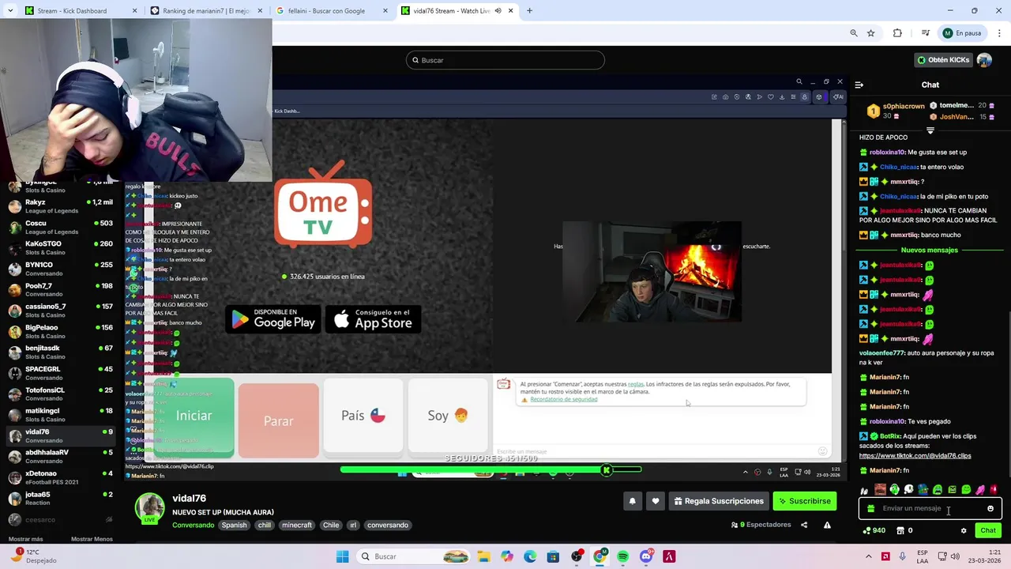This screenshot has width=1011, height=569.
Task: Focus the Kick Buscar search field
Action: click(505, 60)
